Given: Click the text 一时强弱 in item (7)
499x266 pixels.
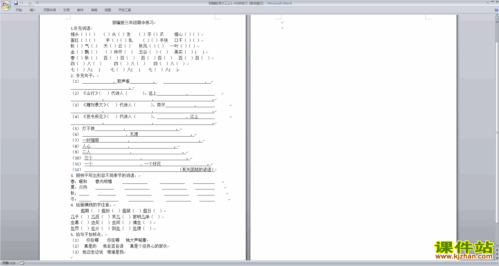Looking at the screenshot, I should [90, 140].
